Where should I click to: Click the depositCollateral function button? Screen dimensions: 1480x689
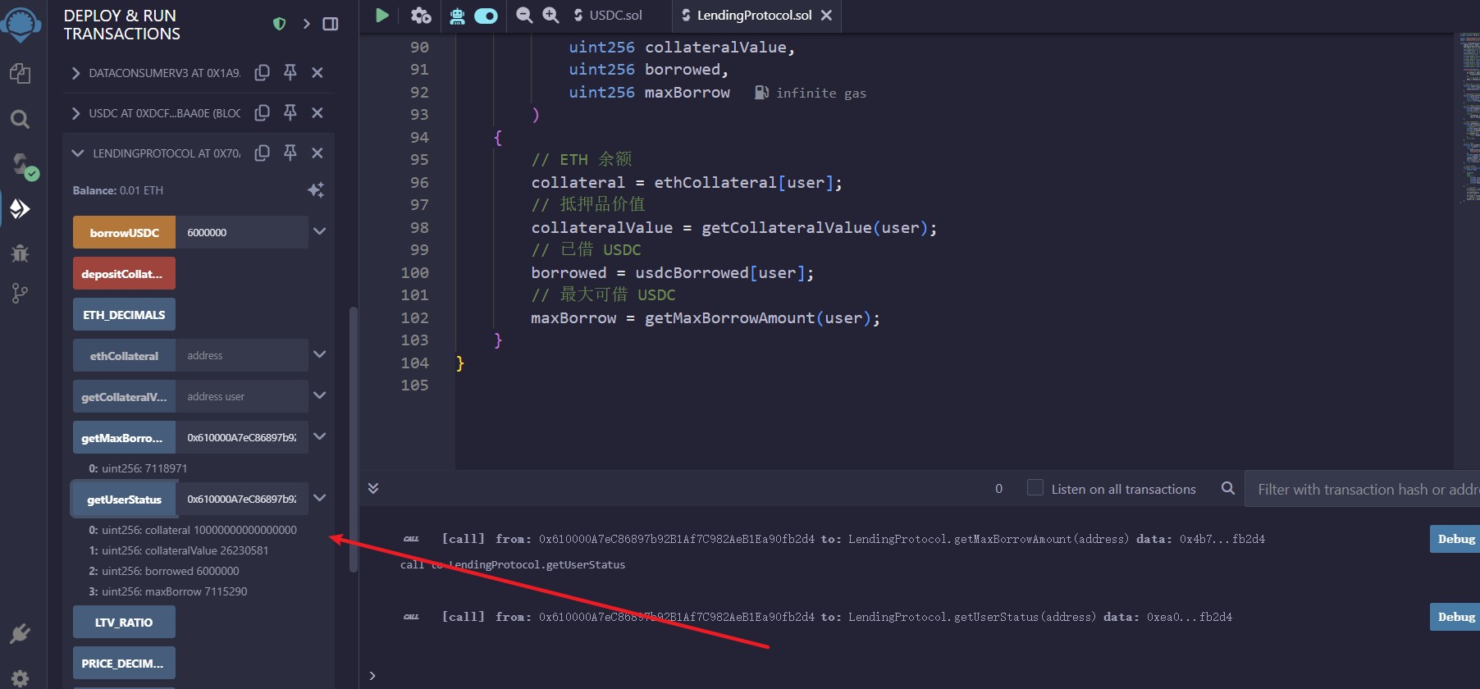pos(124,273)
